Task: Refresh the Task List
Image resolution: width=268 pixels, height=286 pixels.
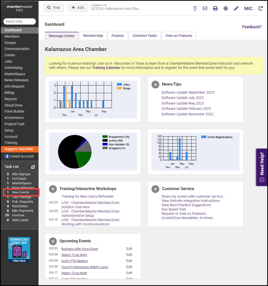Action: pyautogui.click(x=33, y=167)
